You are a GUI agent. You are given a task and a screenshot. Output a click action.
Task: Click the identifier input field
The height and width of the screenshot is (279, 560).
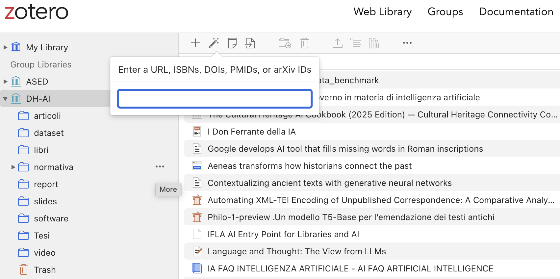coord(215,99)
